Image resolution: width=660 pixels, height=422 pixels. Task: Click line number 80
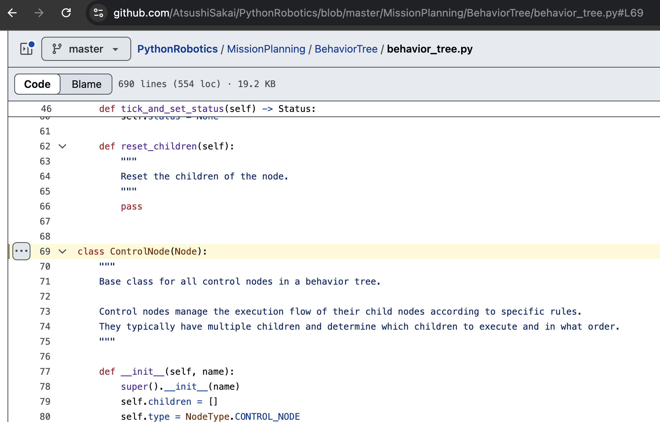(45, 417)
